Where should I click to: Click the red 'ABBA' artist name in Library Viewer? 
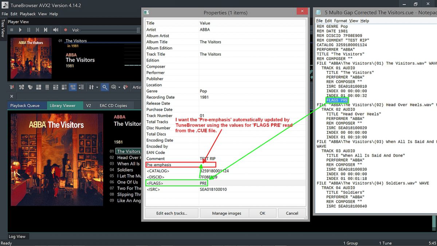pyautogui.click(x=119, y=117)
